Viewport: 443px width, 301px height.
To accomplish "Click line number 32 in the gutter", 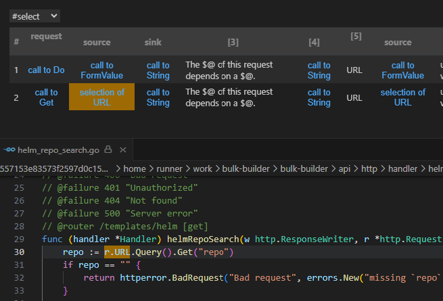I will click(19, 278).
